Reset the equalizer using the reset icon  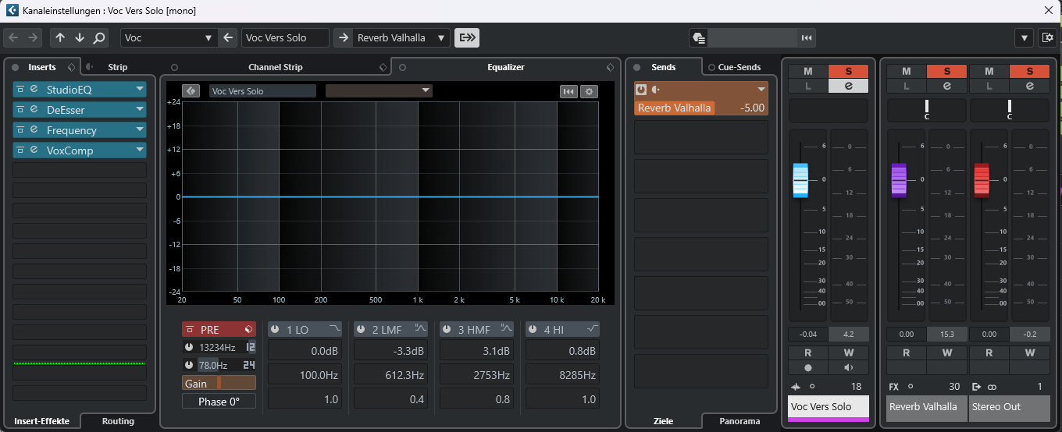click(568, 91)
